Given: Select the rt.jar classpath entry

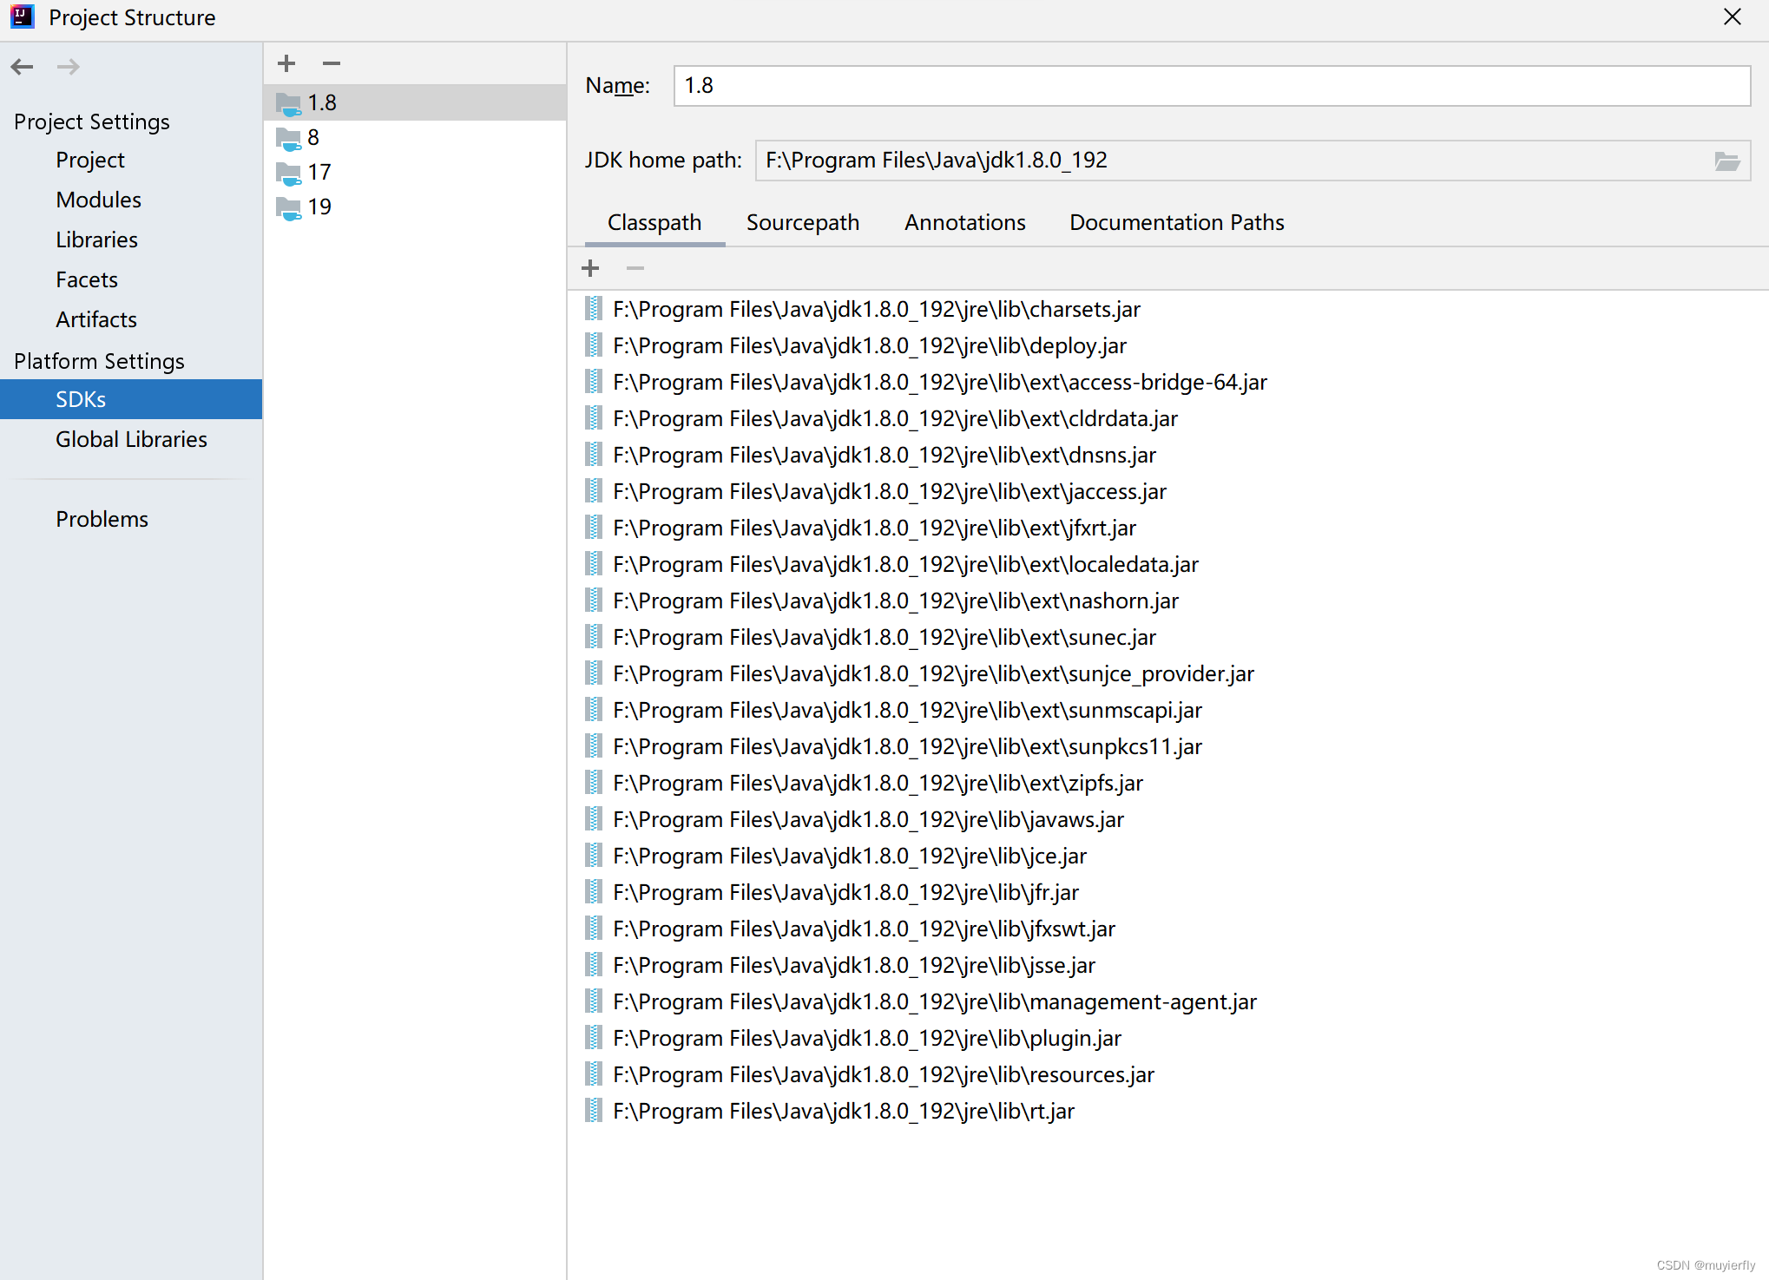Looking at the screenshot, I should coord(843,1111).
